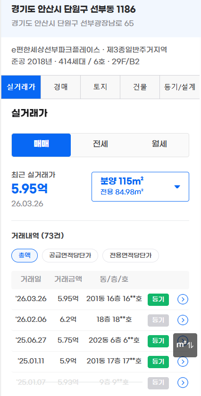Toggle the m² unit conversion button
The image size is (201, 396).
coord(185,345)
